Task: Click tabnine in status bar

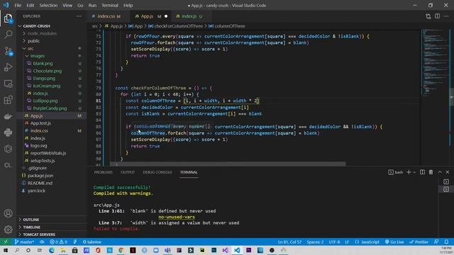Action: coord(92,242)
